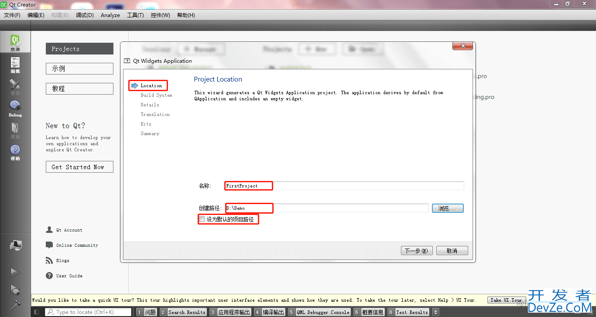The width and height of the screenshot is (596, 317).
Task: Click the Type to locate search field
Action: [x=89, y=312]
